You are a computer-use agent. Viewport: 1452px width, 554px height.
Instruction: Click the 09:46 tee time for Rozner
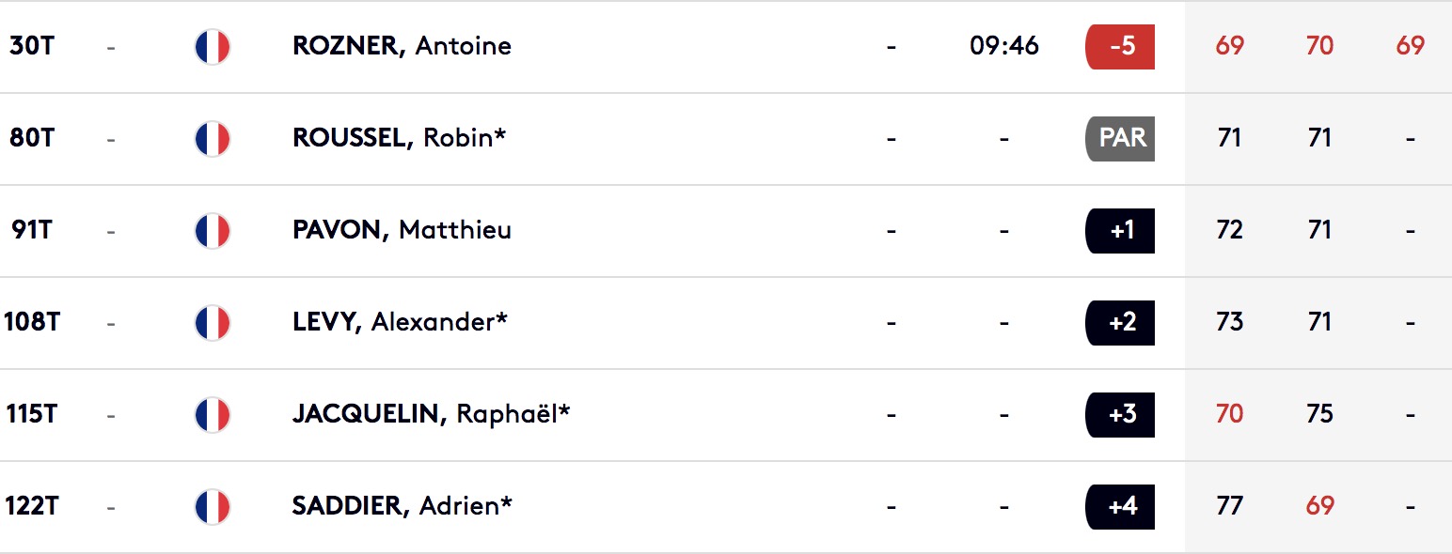tap(1003, 46)
